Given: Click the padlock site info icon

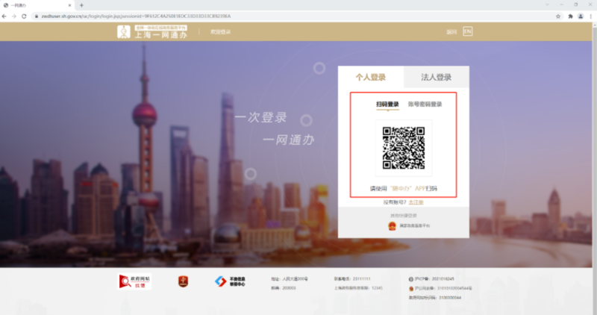Looking at the screenshot, I should [37, 16].
